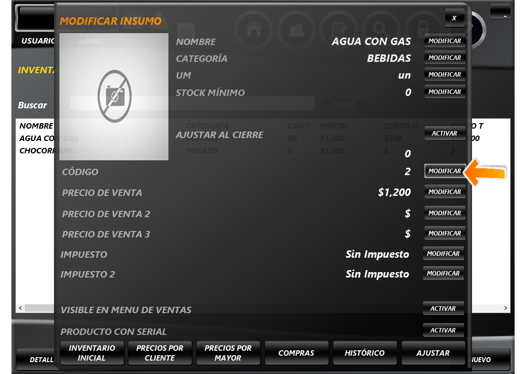Screen dimensions: 526x374
Task: Modify the NOMBRE field value
Action: pos(444,42)
